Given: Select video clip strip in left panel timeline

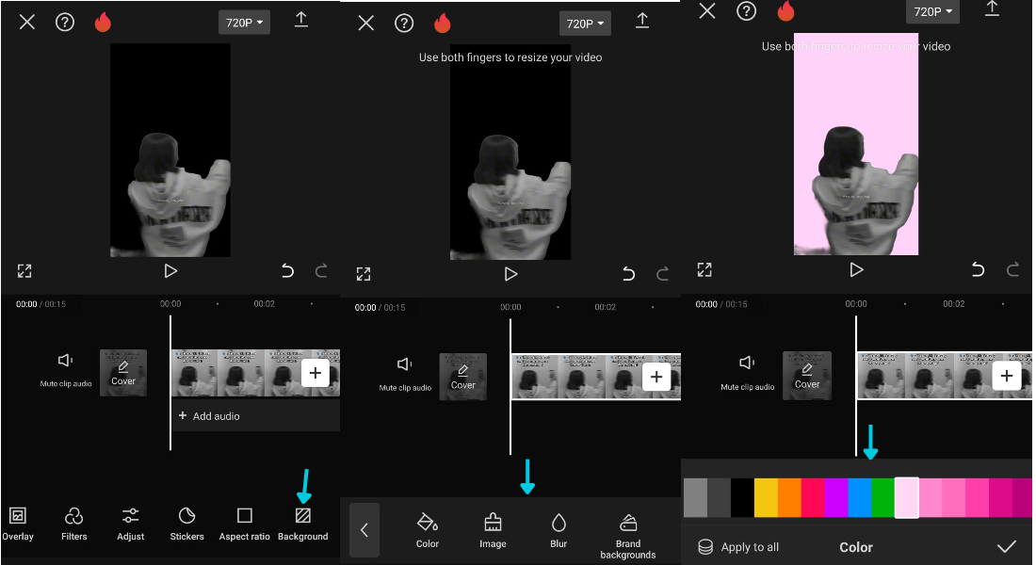Looking at the screenshot, I should pos(255,373).
